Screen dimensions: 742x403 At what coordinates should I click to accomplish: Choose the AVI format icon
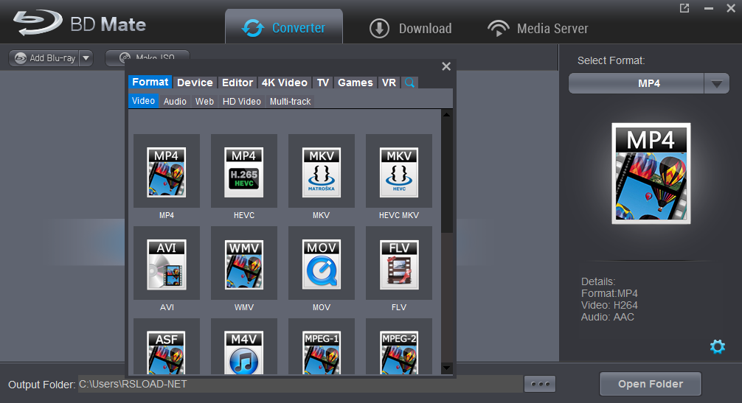coord(167,263)
